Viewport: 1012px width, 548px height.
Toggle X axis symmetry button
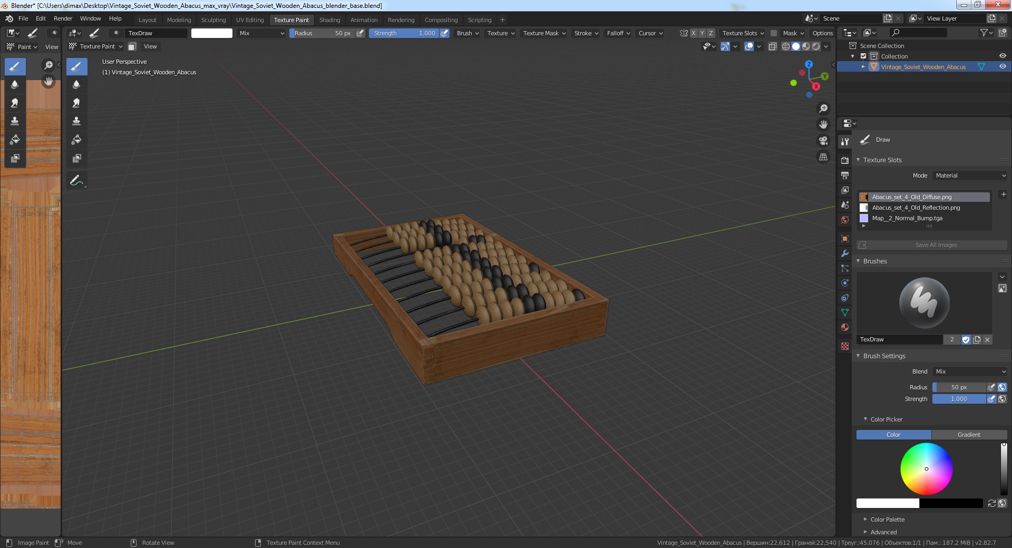click(x=693, y=33)
